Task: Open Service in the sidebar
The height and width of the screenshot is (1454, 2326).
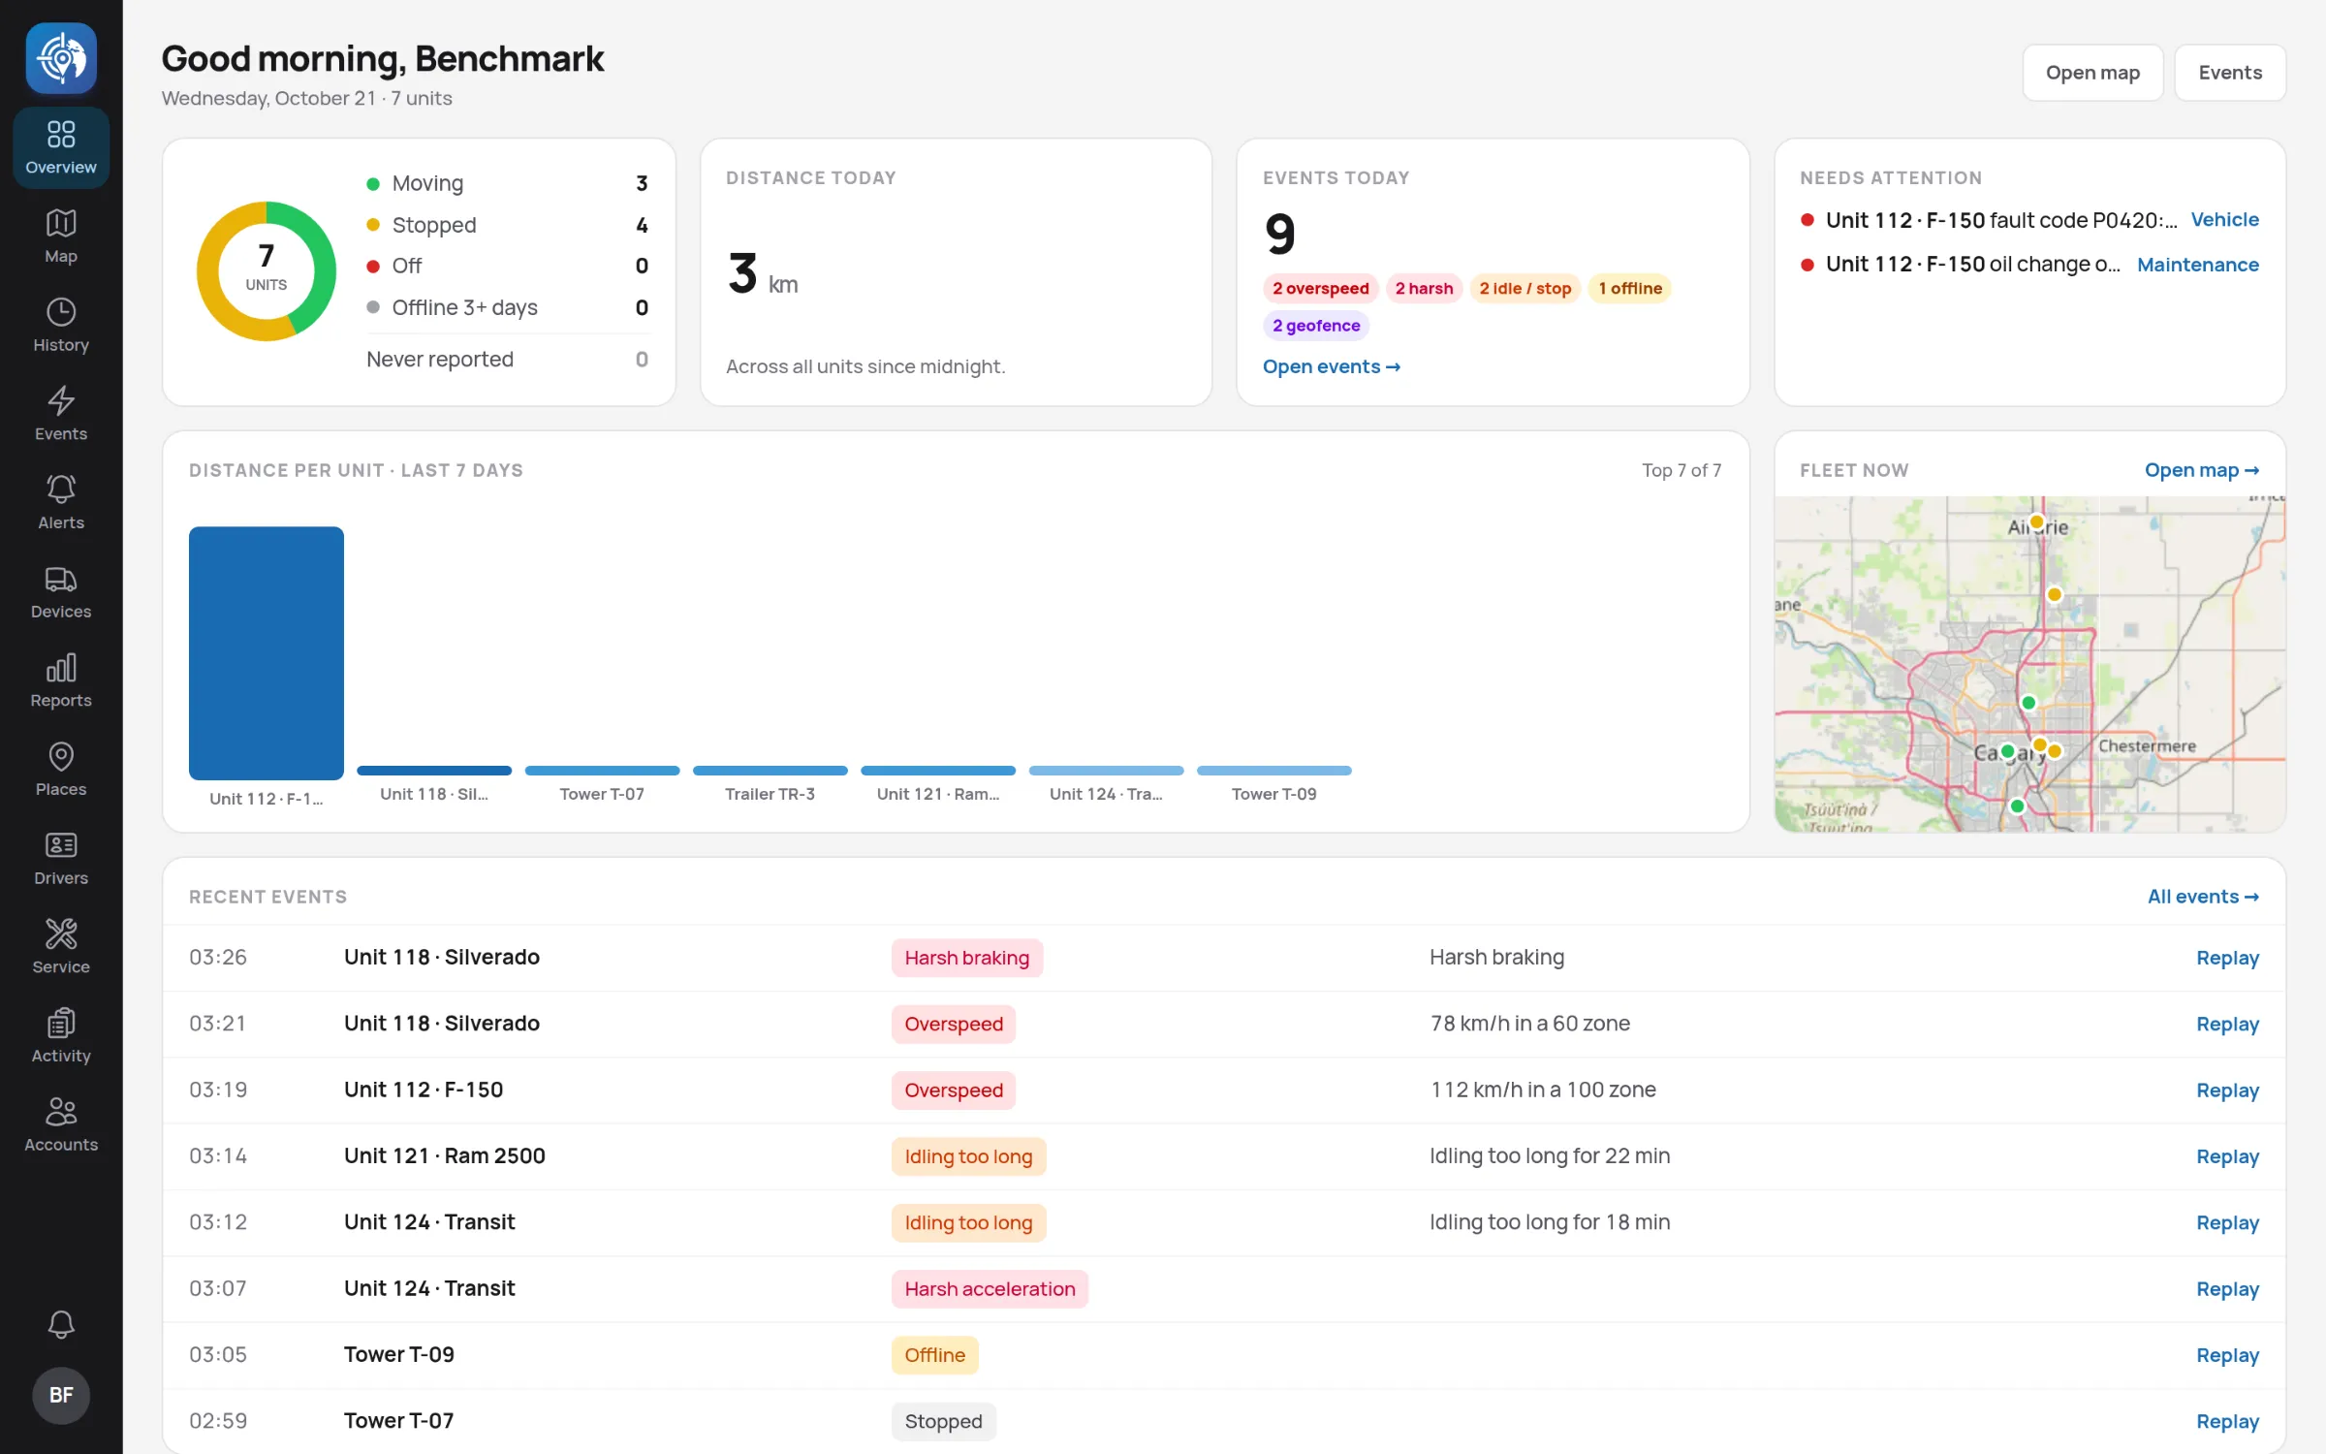Action: point(61,947)
